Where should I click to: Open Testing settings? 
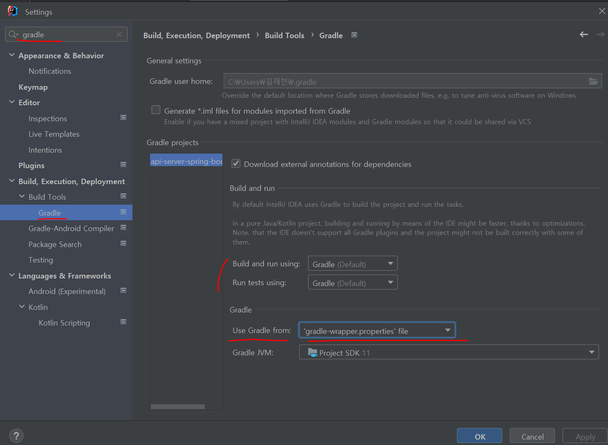tap(41, 260)
